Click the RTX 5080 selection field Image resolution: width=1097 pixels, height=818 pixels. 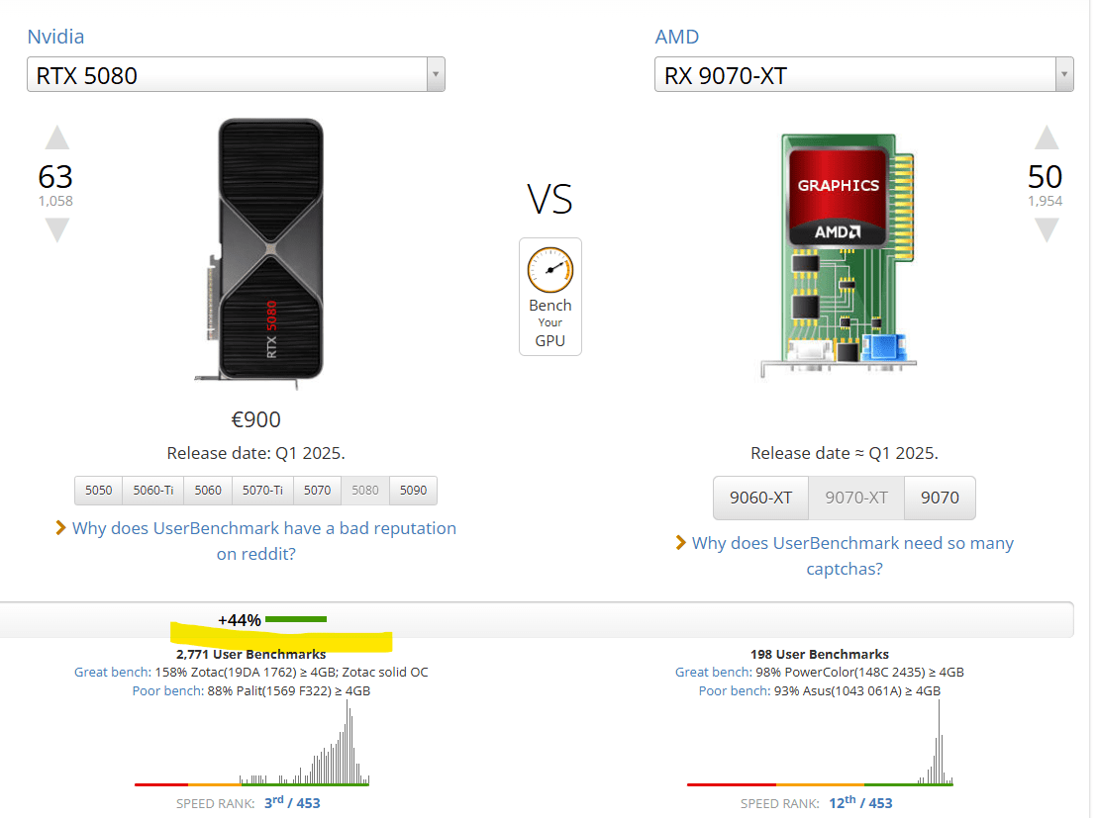coord(236,74)
